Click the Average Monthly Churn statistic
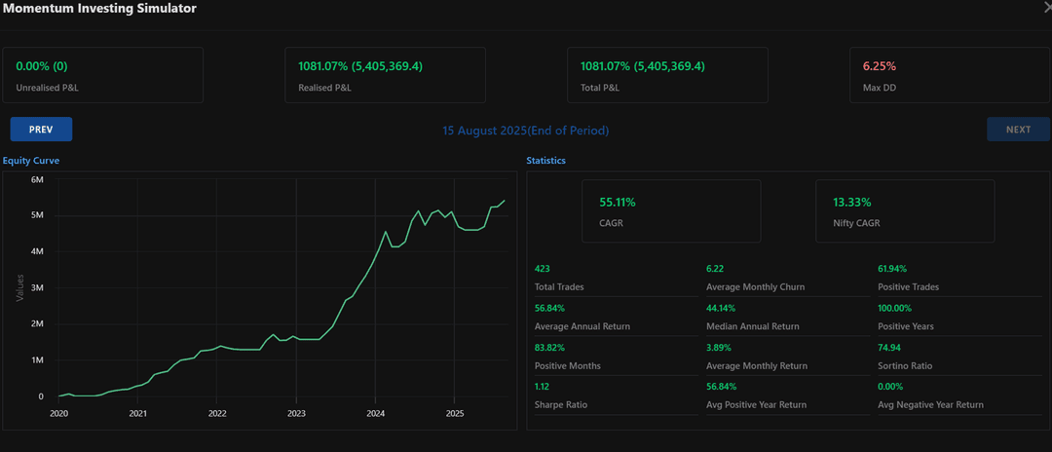This screenshot has height=452, width=1052. point(755,278)
